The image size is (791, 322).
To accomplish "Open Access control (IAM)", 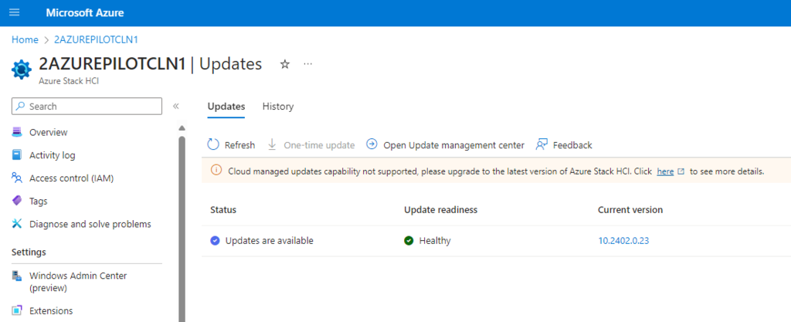I will [70, 178].
